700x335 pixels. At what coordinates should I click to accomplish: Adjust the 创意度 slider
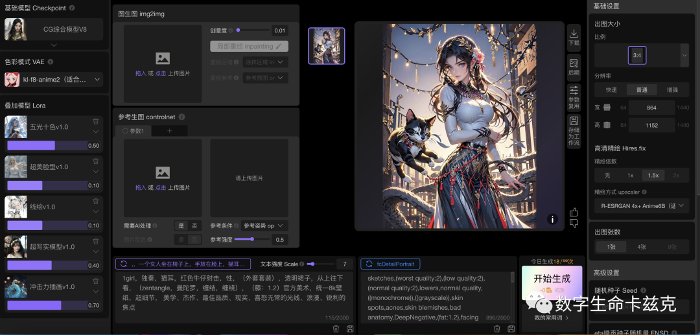253,30
